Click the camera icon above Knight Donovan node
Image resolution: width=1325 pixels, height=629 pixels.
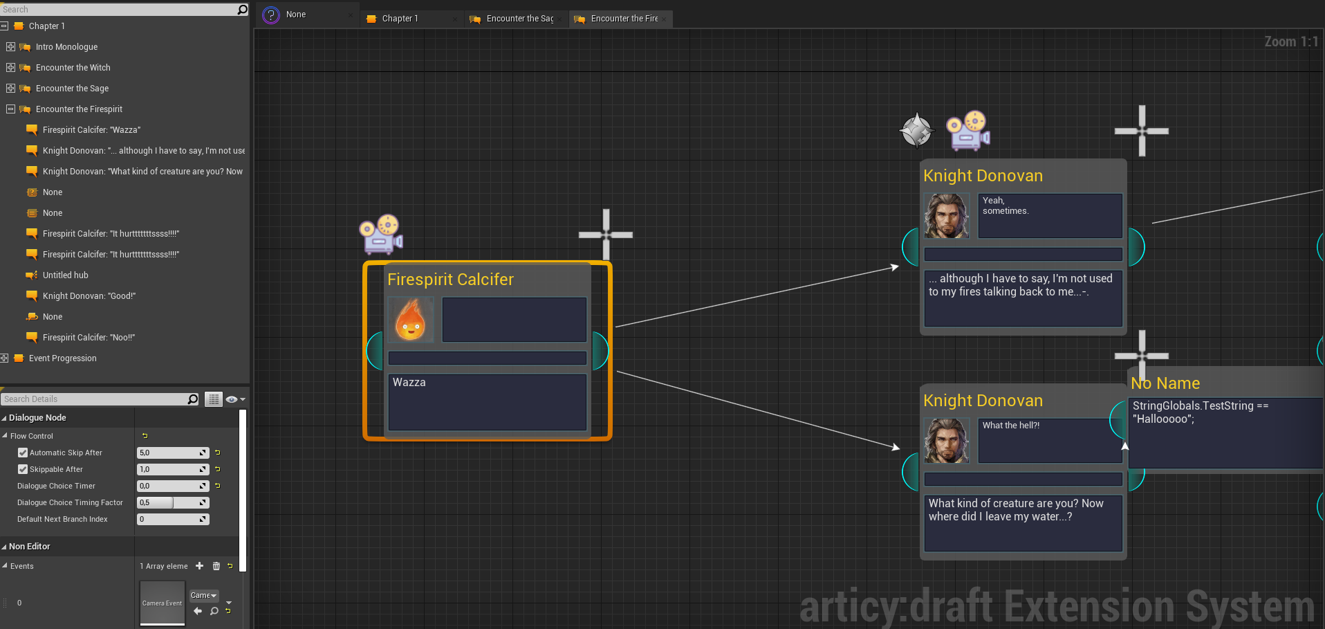[967, 131]
